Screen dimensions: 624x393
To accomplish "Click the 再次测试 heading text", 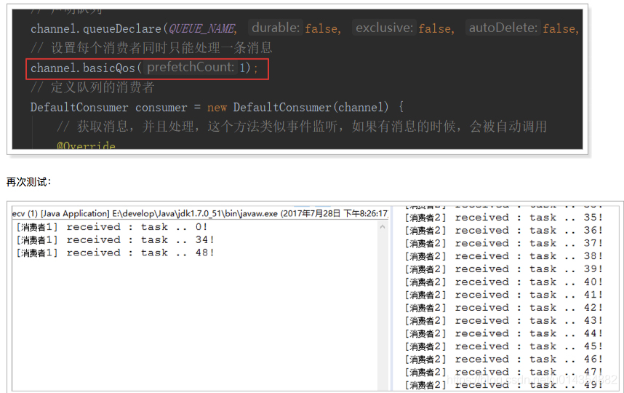I will pos(28,182).
